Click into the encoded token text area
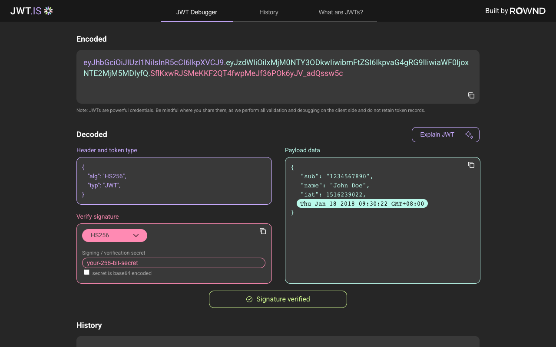This screenshot has width=556, height=347. tap(278, 77)
